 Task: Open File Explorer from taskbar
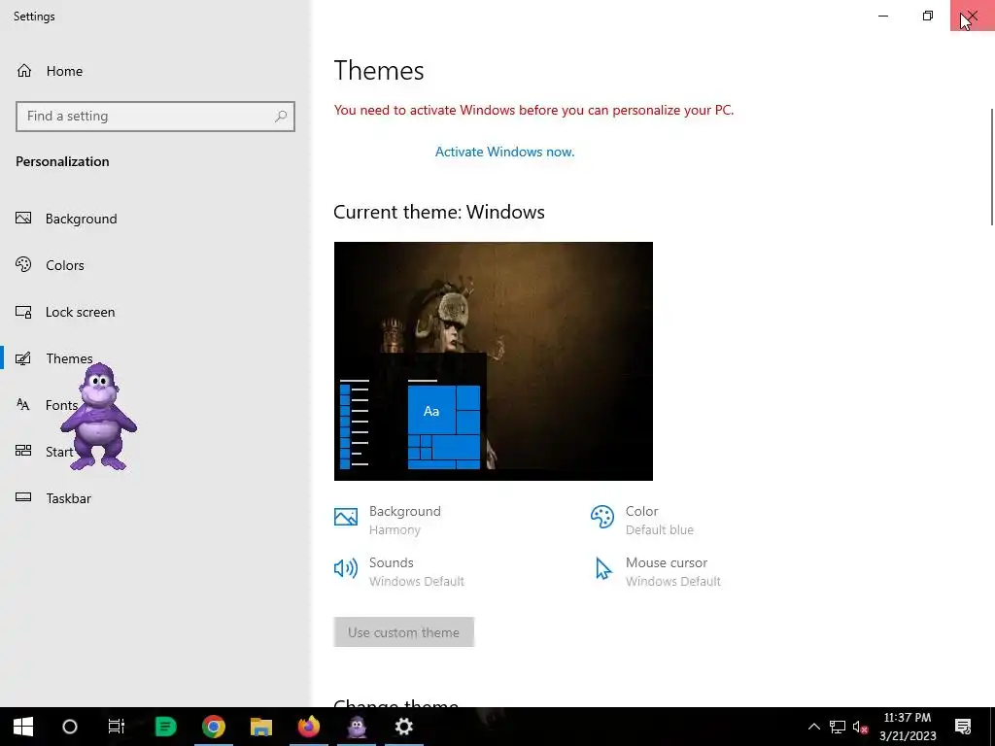[x=261, y=727]
